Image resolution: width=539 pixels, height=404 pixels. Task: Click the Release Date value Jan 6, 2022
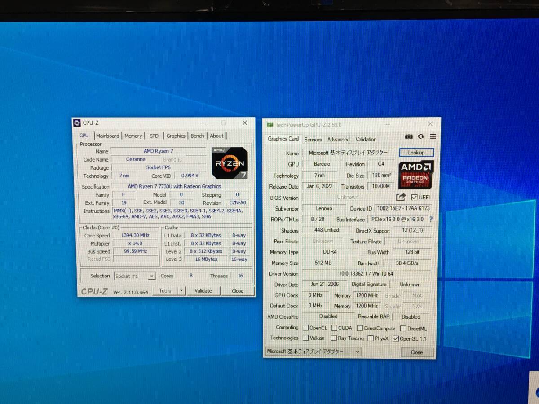pos(320,186)
